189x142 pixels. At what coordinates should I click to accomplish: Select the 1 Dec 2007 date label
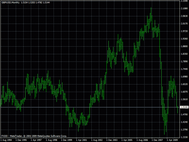tap(157, 140)
